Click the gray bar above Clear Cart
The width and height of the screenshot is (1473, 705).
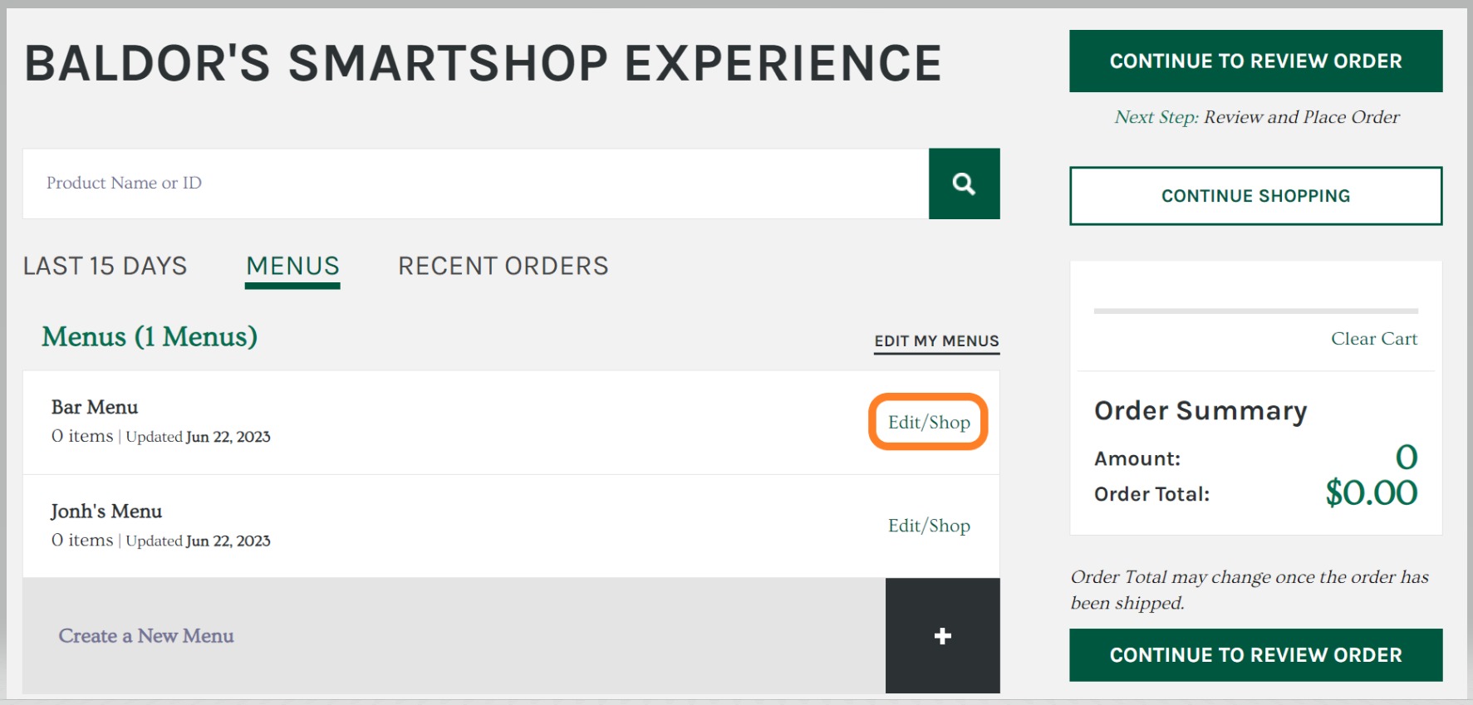1255,311
